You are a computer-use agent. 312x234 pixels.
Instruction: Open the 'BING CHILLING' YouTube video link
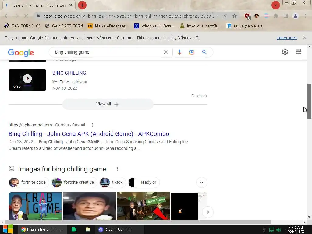69,73
